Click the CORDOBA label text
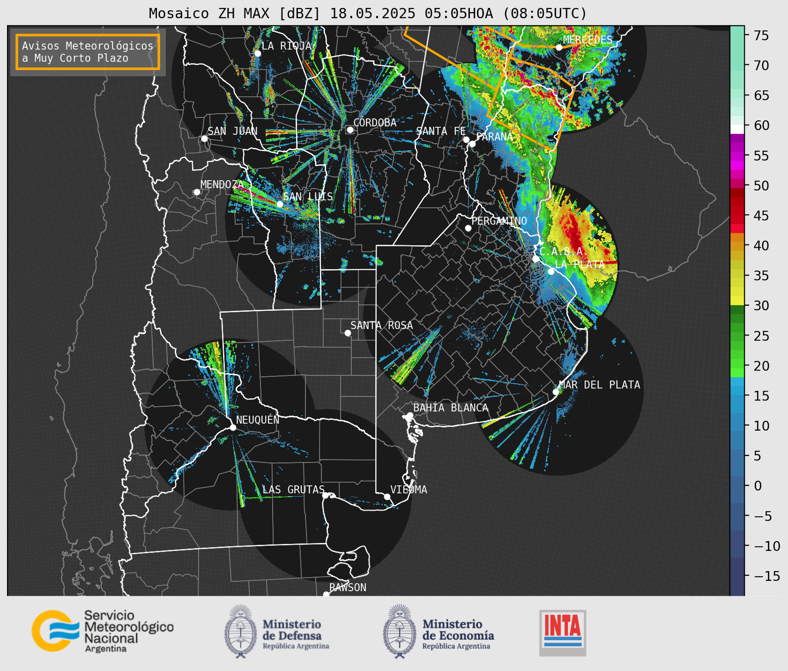Image resolution: width=788 pixels, height=671 pixels. coord(375,123)
